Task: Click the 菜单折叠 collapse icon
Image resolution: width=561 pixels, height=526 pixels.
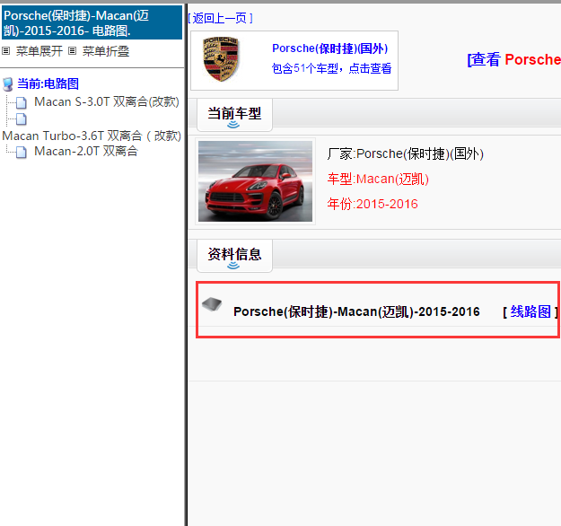Action: click(73, 51)
